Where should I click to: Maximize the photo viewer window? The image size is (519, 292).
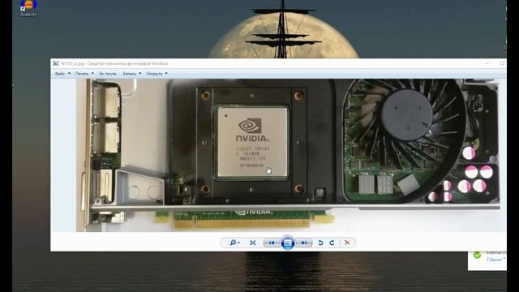pos(502,63)
